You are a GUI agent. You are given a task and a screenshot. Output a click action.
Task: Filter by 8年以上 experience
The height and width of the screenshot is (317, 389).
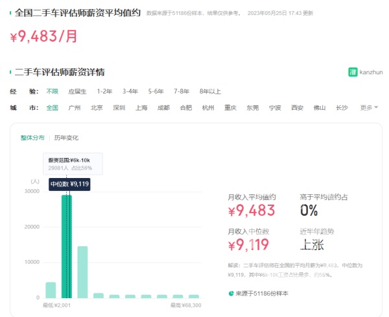210,92
